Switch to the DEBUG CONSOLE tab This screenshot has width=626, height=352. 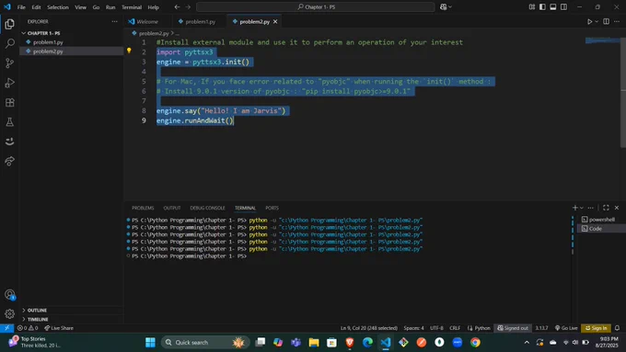point(207,208)
